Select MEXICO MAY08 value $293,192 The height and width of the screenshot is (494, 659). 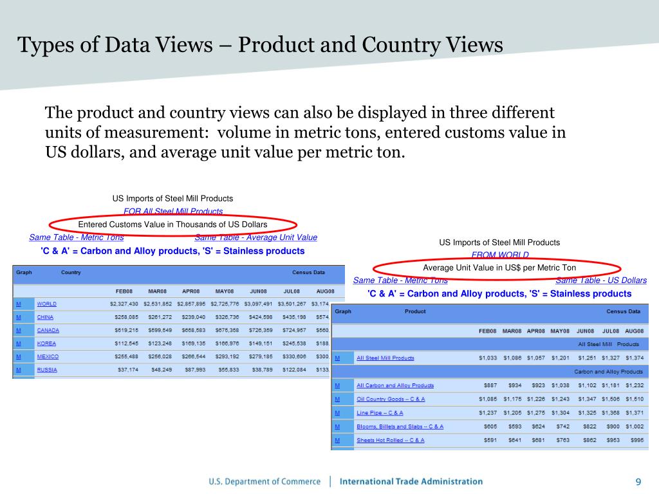[x=227, y=356]
